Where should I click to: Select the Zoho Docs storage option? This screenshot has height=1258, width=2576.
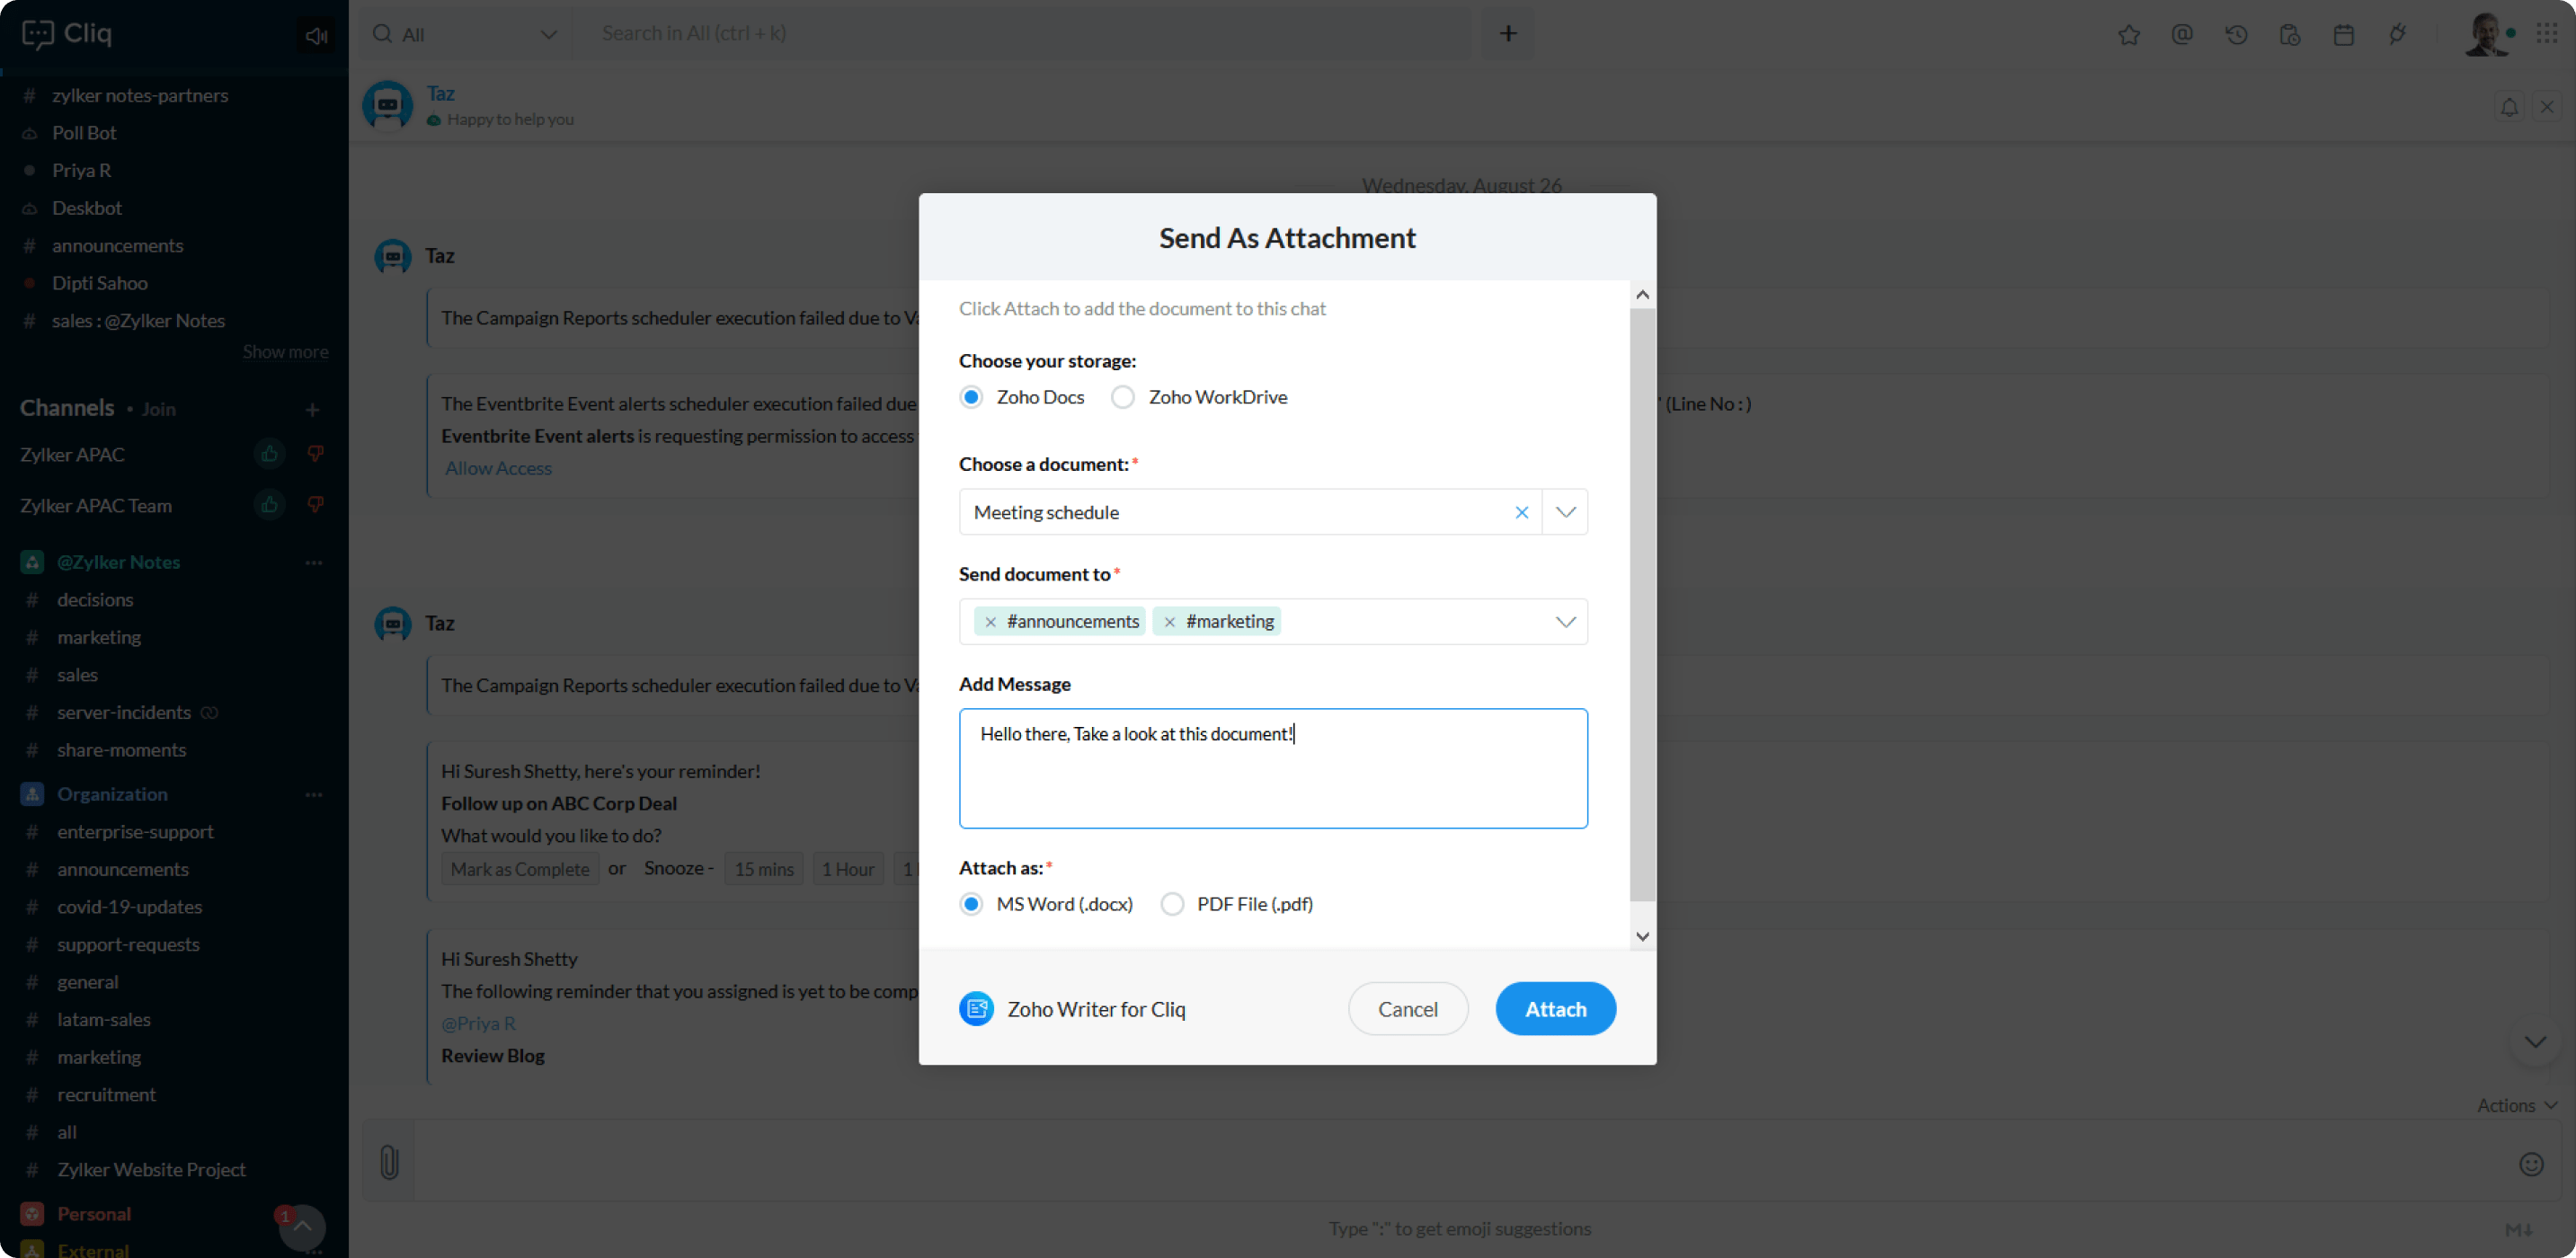point(971,397)
